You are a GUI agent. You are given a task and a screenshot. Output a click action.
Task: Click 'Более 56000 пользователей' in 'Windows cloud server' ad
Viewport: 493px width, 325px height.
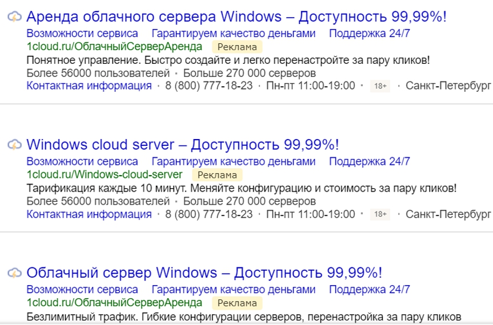tap(98, 201)
